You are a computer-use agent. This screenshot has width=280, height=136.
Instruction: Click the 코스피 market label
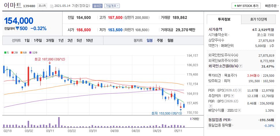42,6
